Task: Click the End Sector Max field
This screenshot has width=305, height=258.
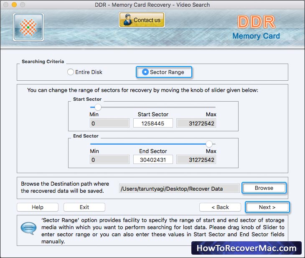Action: coord(196,160)
